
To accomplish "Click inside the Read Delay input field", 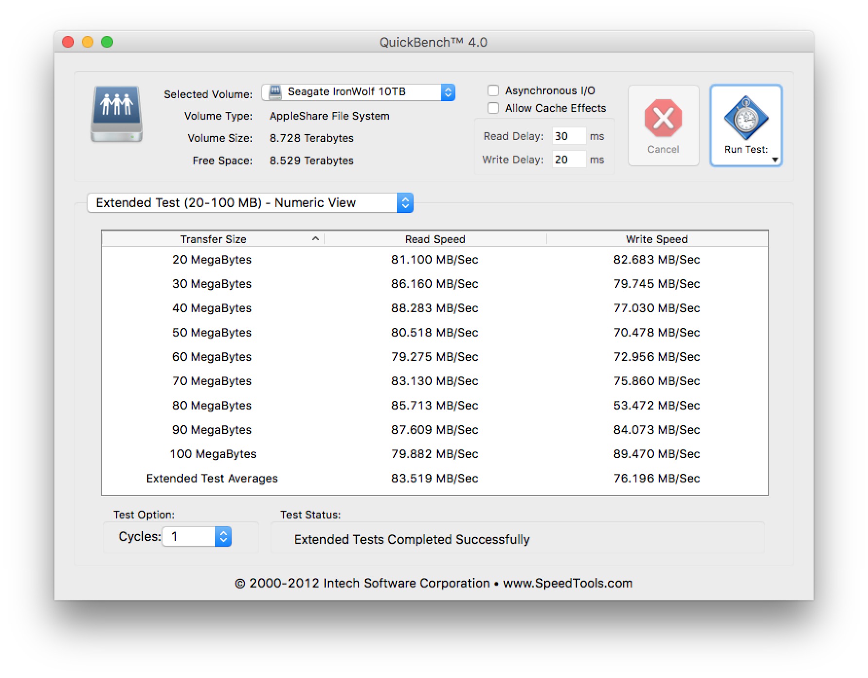I will point(568,136).
